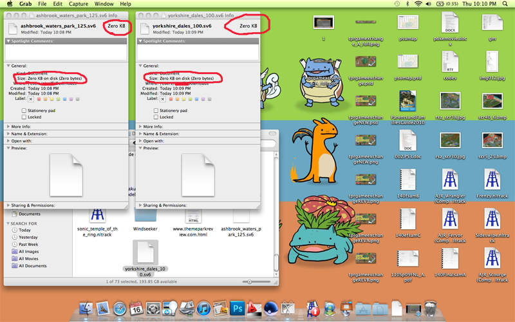Launch Photoshop from the Dock

[237, 309]
